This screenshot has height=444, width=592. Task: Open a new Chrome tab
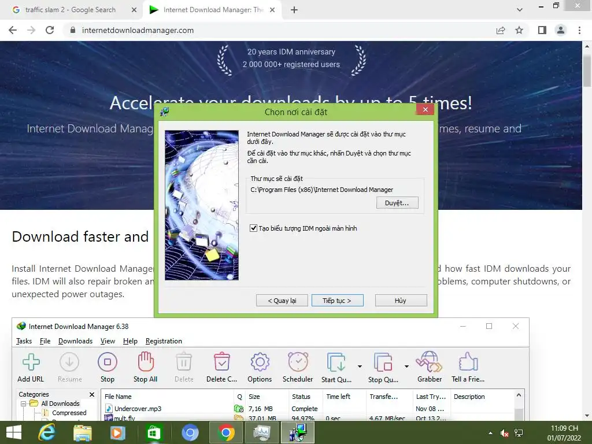pyautogui.click(x=294, y=10)
